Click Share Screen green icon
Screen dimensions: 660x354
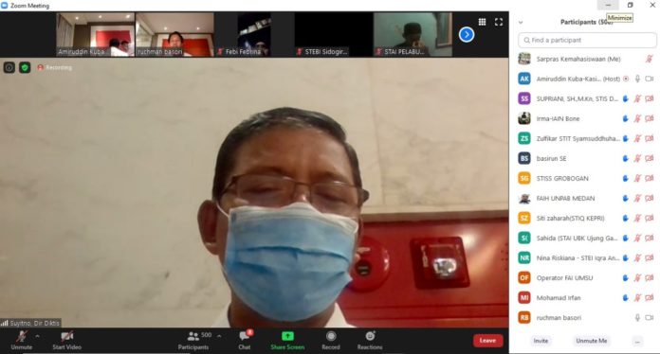pos(287,340)
